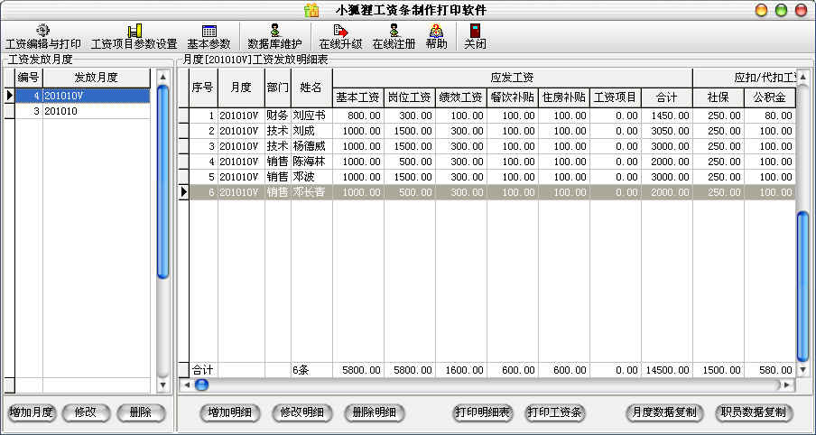Screen dimensions: 816x435
Task: Click 在线升级 upgrade icon
Action: (x=340, y=31)
